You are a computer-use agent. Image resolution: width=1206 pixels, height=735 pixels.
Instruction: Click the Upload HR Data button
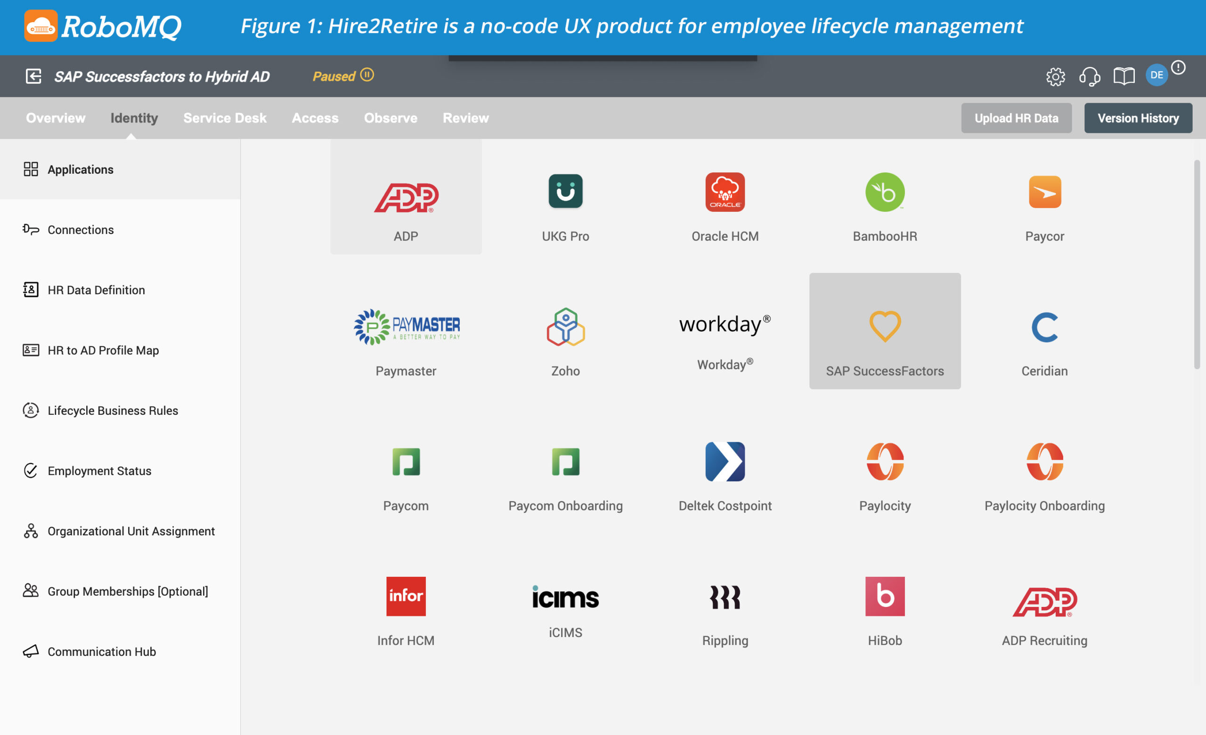tap(1017, 117)
